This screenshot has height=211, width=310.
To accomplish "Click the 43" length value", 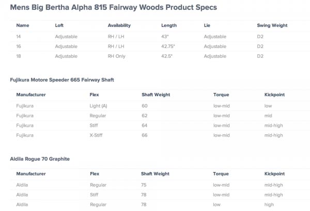I will tap(165, 36).
